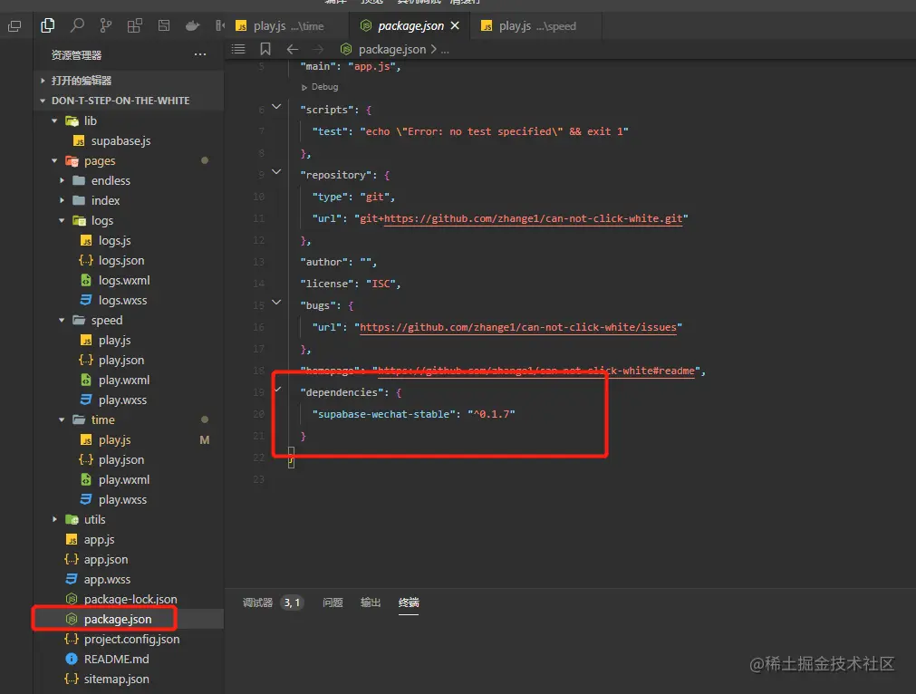
Task: Open the 问题 panel tab
Action: tap(333, 602)
